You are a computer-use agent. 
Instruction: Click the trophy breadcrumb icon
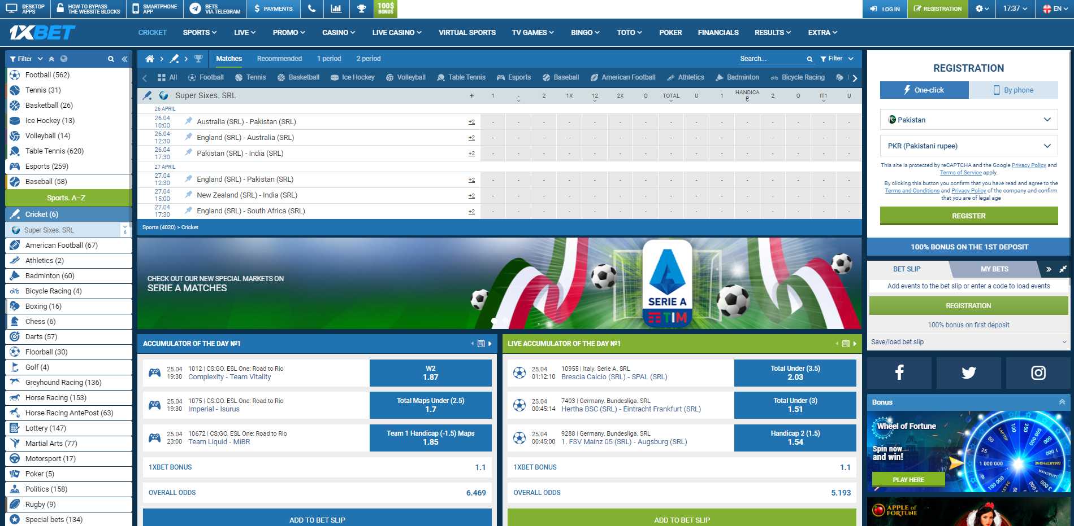click(198, 59)
